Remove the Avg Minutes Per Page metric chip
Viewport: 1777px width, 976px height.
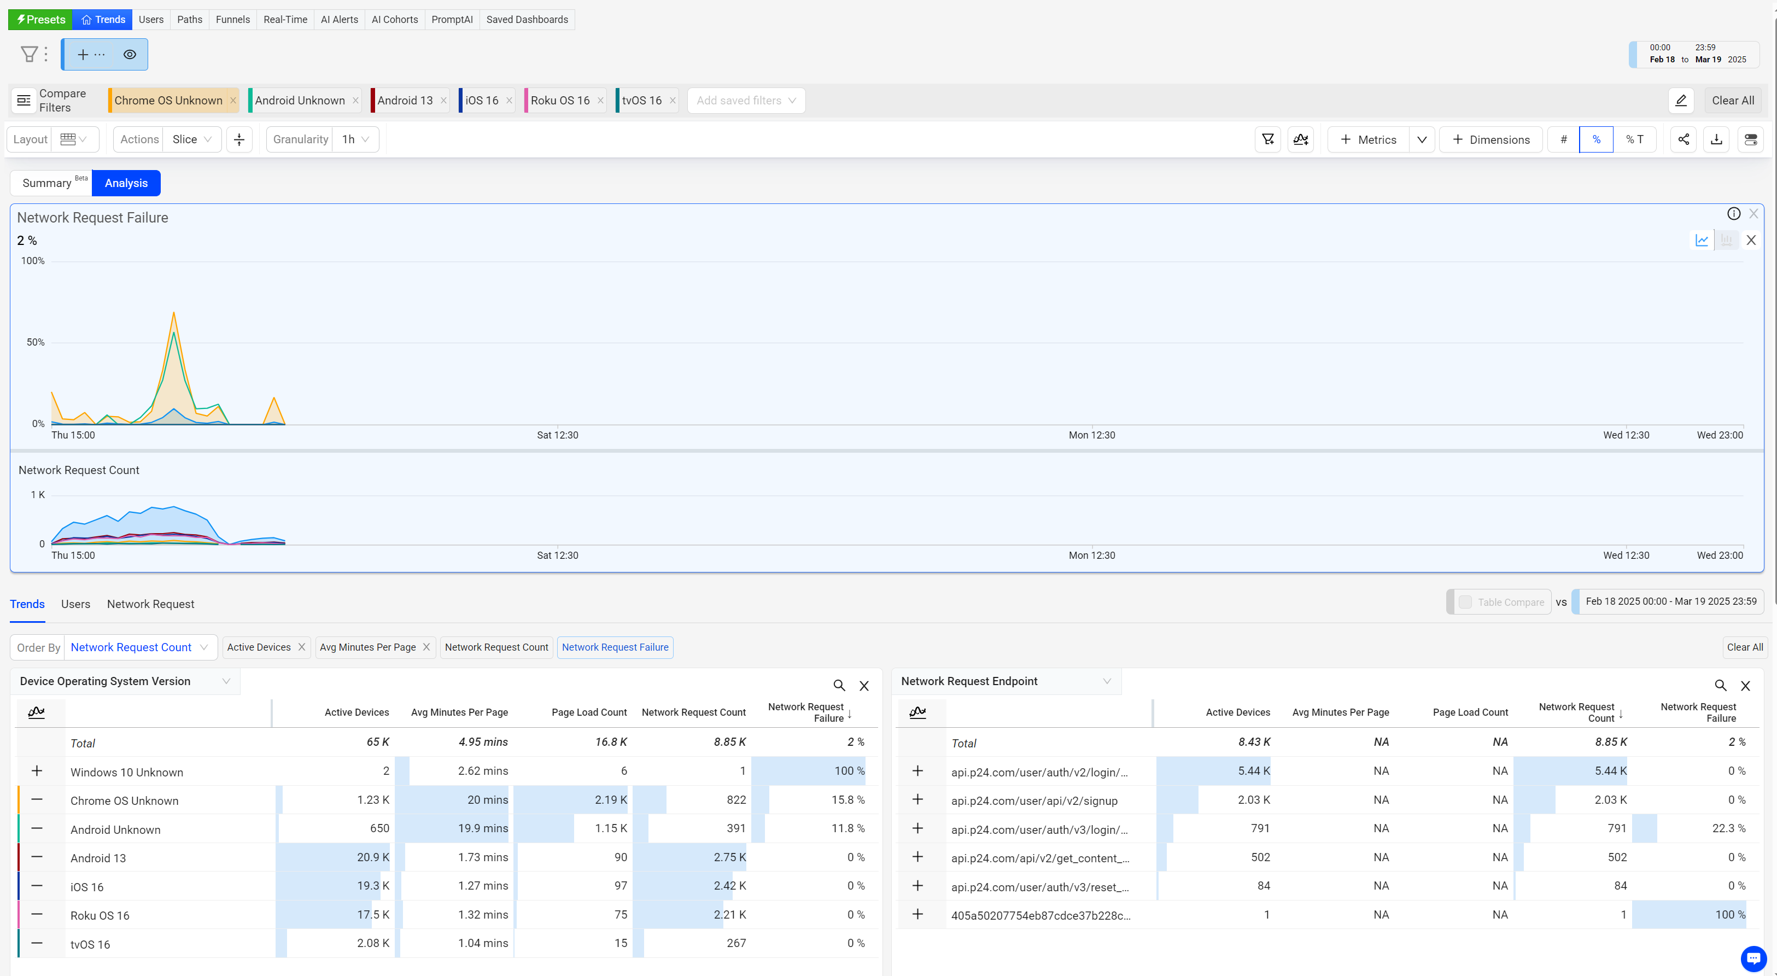click(x=426, y=647)
